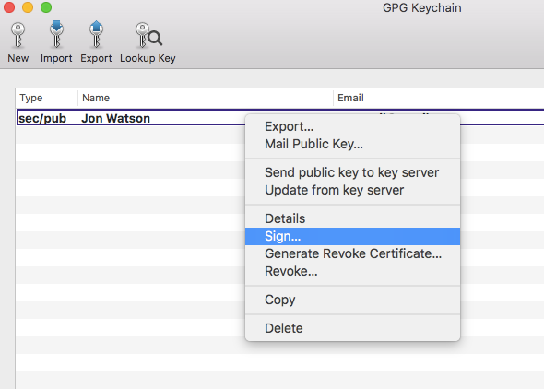Click the New key toolbar icon
The height and width of the screenshot is (389, 544).
click(18, 36)
